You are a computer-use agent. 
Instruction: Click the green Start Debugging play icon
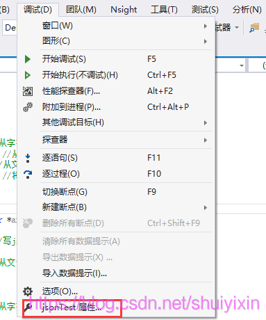[x=28, y=59]
